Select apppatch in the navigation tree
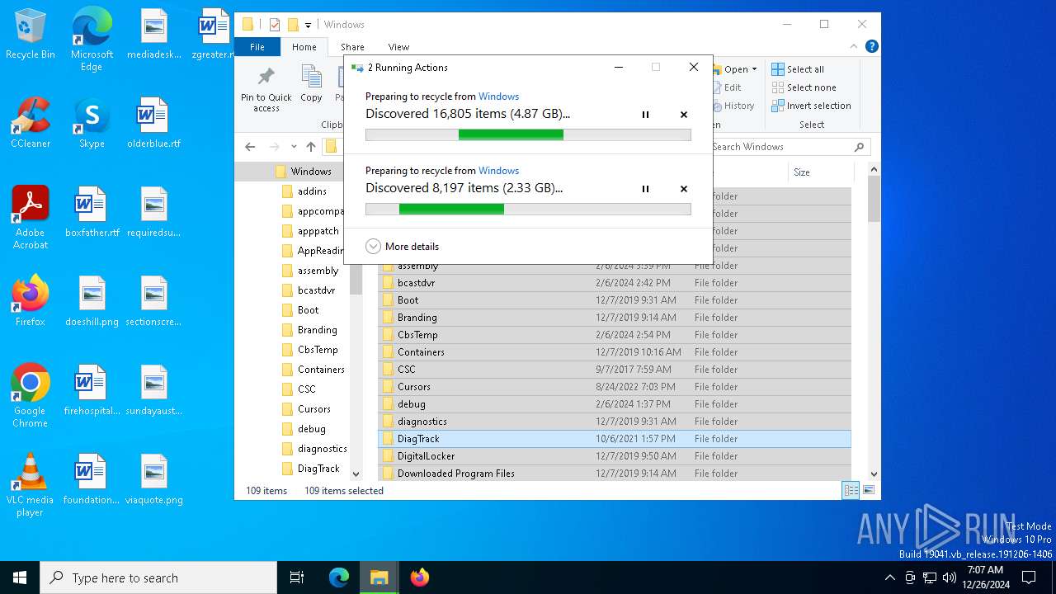1056x594 pixels. coord(318,231)
